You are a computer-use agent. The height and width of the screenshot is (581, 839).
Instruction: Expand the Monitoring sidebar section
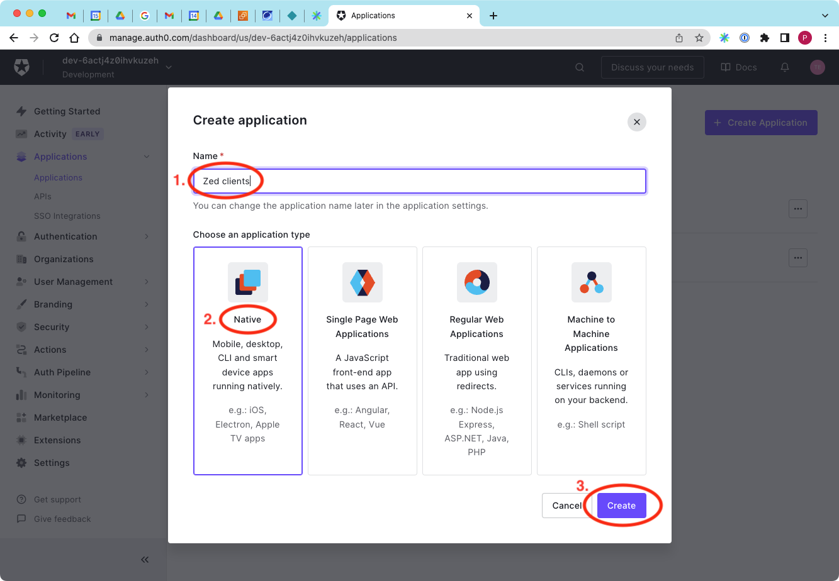(x=147, y=395)
